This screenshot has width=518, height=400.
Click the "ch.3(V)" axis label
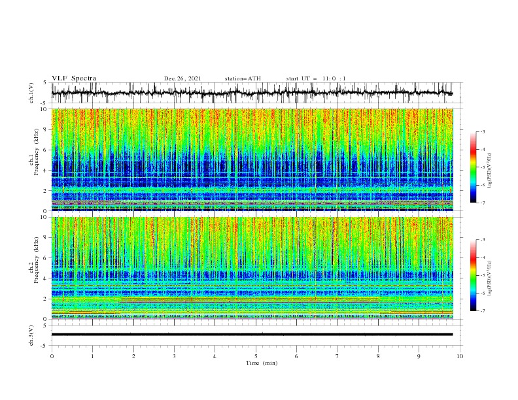click(x=31, y=335)
